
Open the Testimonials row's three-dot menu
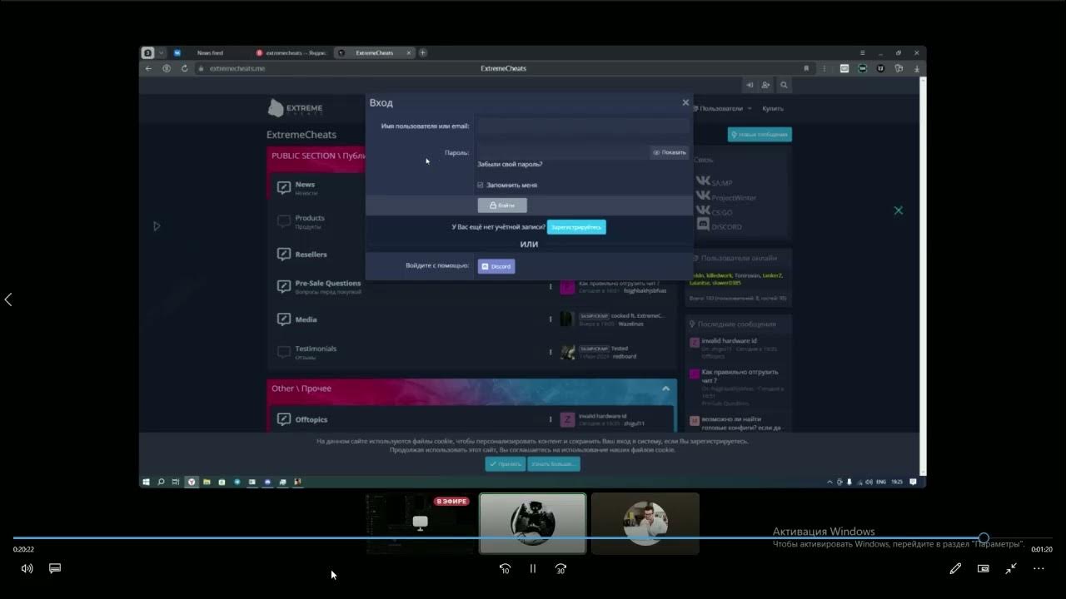point(550,352)
